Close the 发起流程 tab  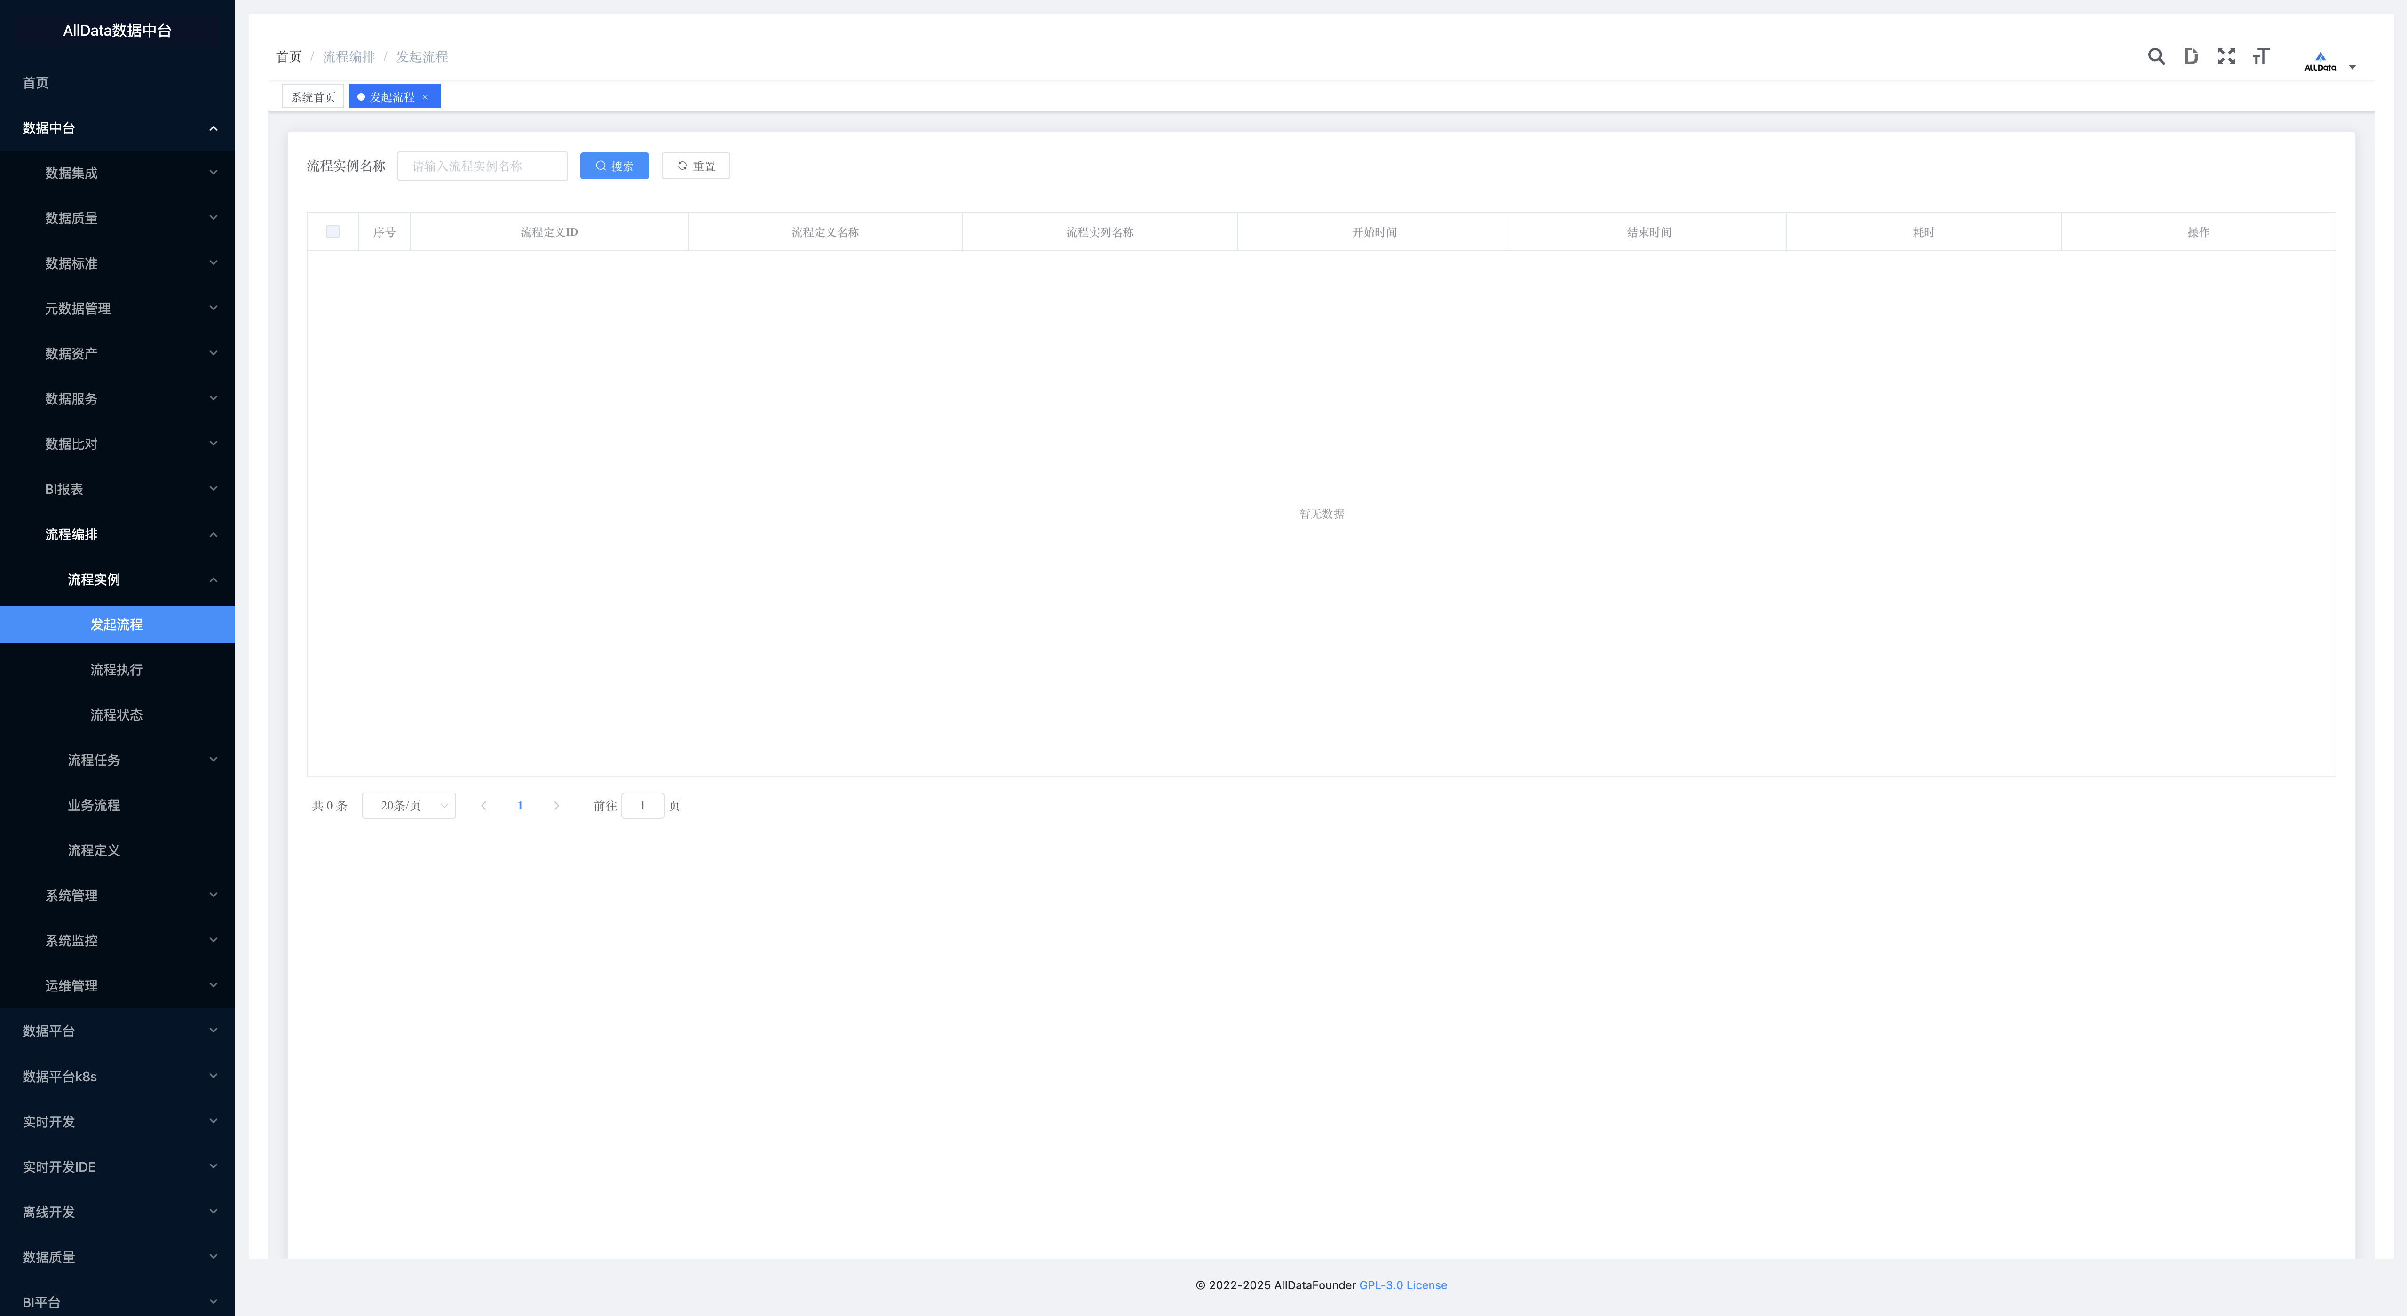pos(425,97)
